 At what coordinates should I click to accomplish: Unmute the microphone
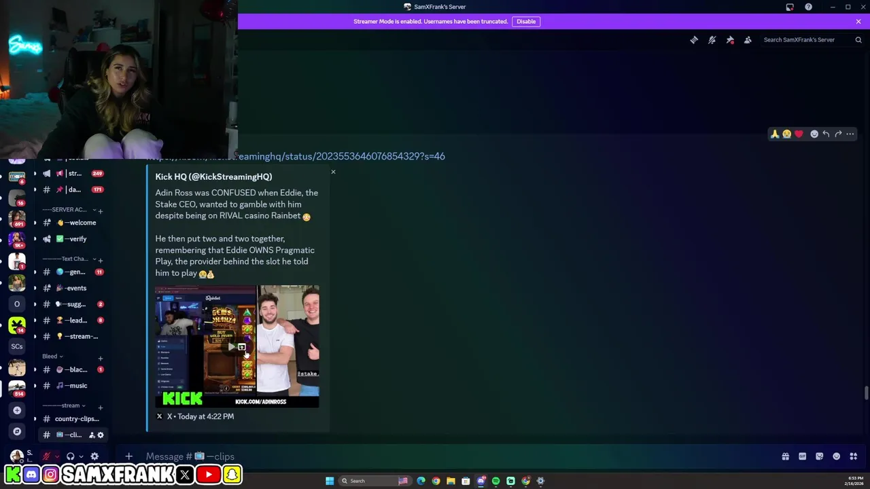click(x=47, y=456)
